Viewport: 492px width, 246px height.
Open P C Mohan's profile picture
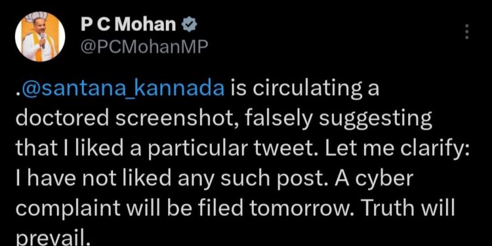[x=40, y=37]
